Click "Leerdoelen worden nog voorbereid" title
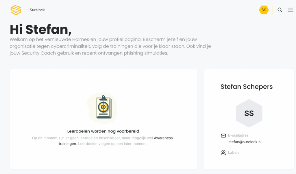This screenshot has height=174, width=296. (x=103, y=131)
